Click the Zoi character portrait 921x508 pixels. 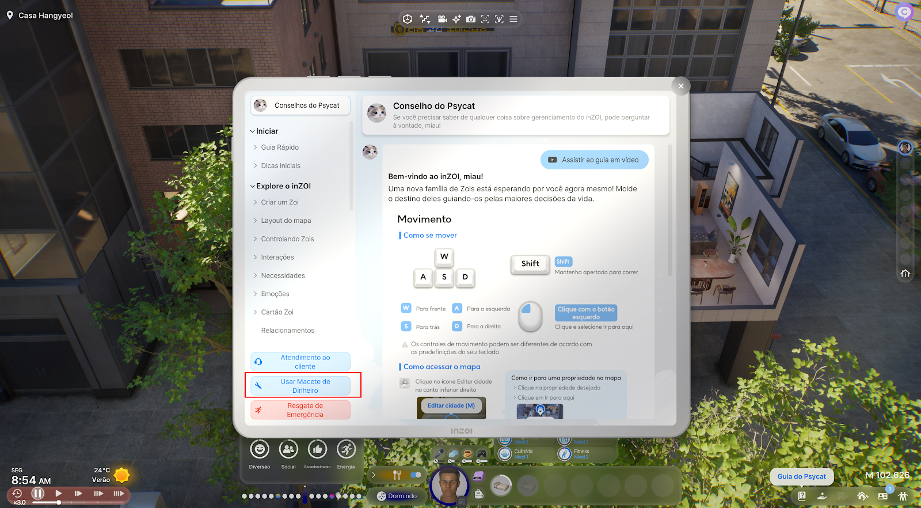tap(450, 486)
